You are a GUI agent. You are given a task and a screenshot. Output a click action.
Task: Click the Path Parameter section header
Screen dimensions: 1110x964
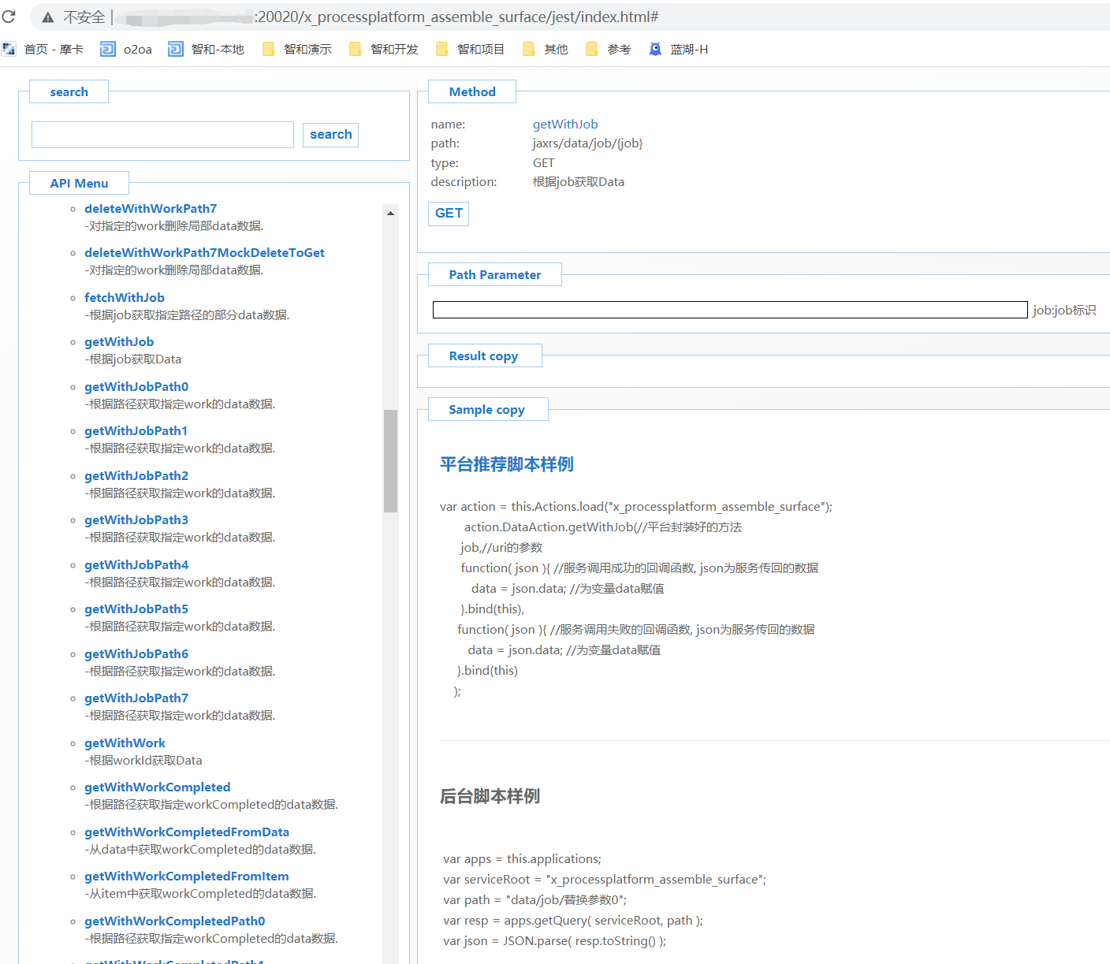point(495,275)
